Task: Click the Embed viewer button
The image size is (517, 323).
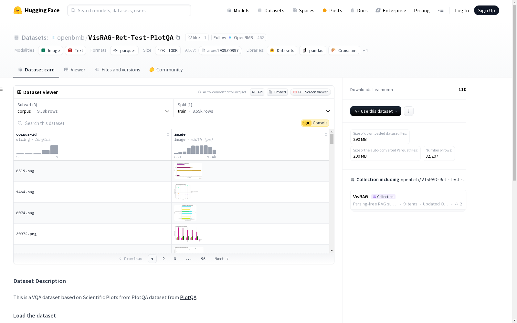Action: pos(277,92)
